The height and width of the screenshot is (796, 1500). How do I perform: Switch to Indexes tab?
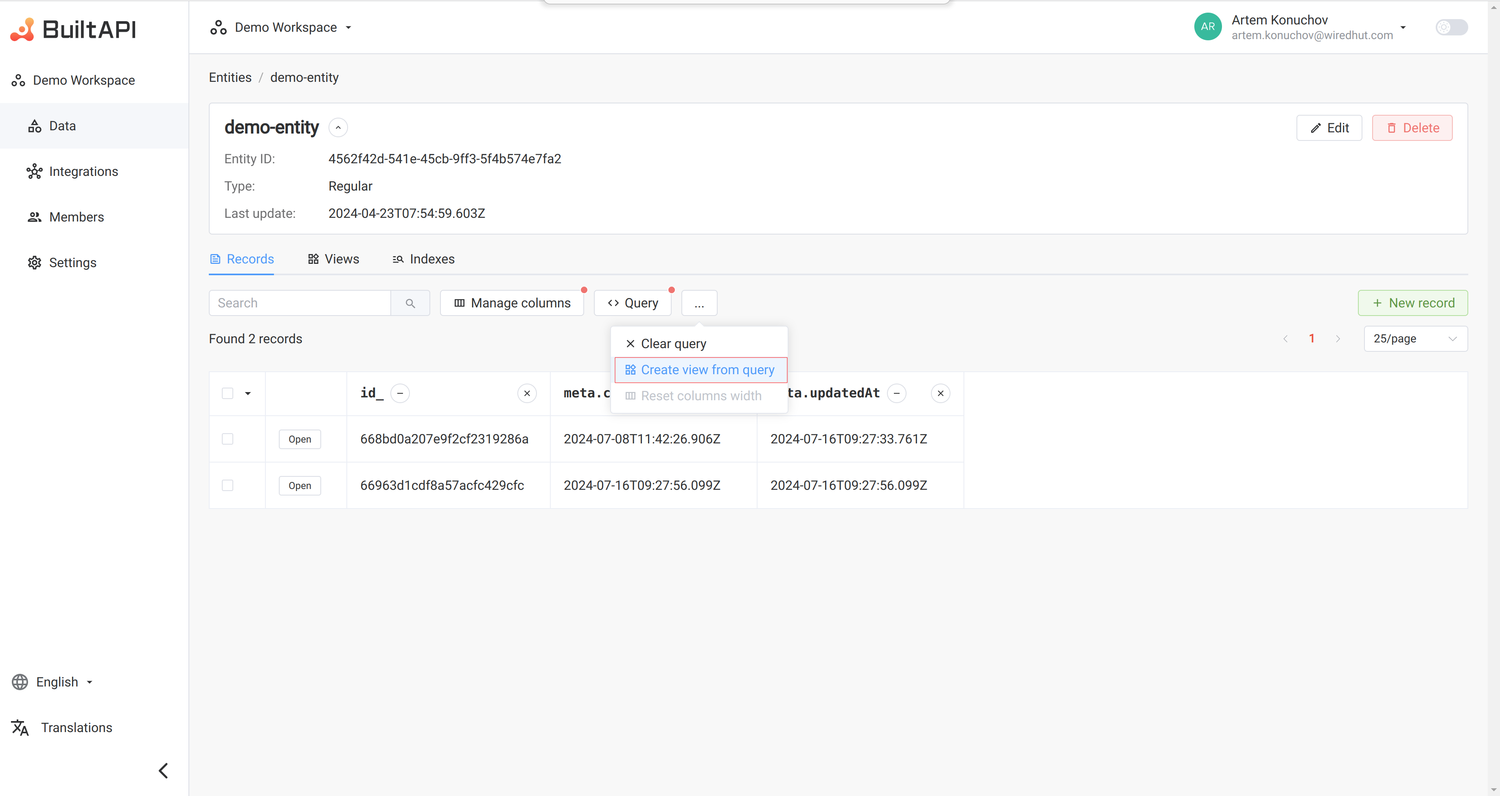pos(423,259)
